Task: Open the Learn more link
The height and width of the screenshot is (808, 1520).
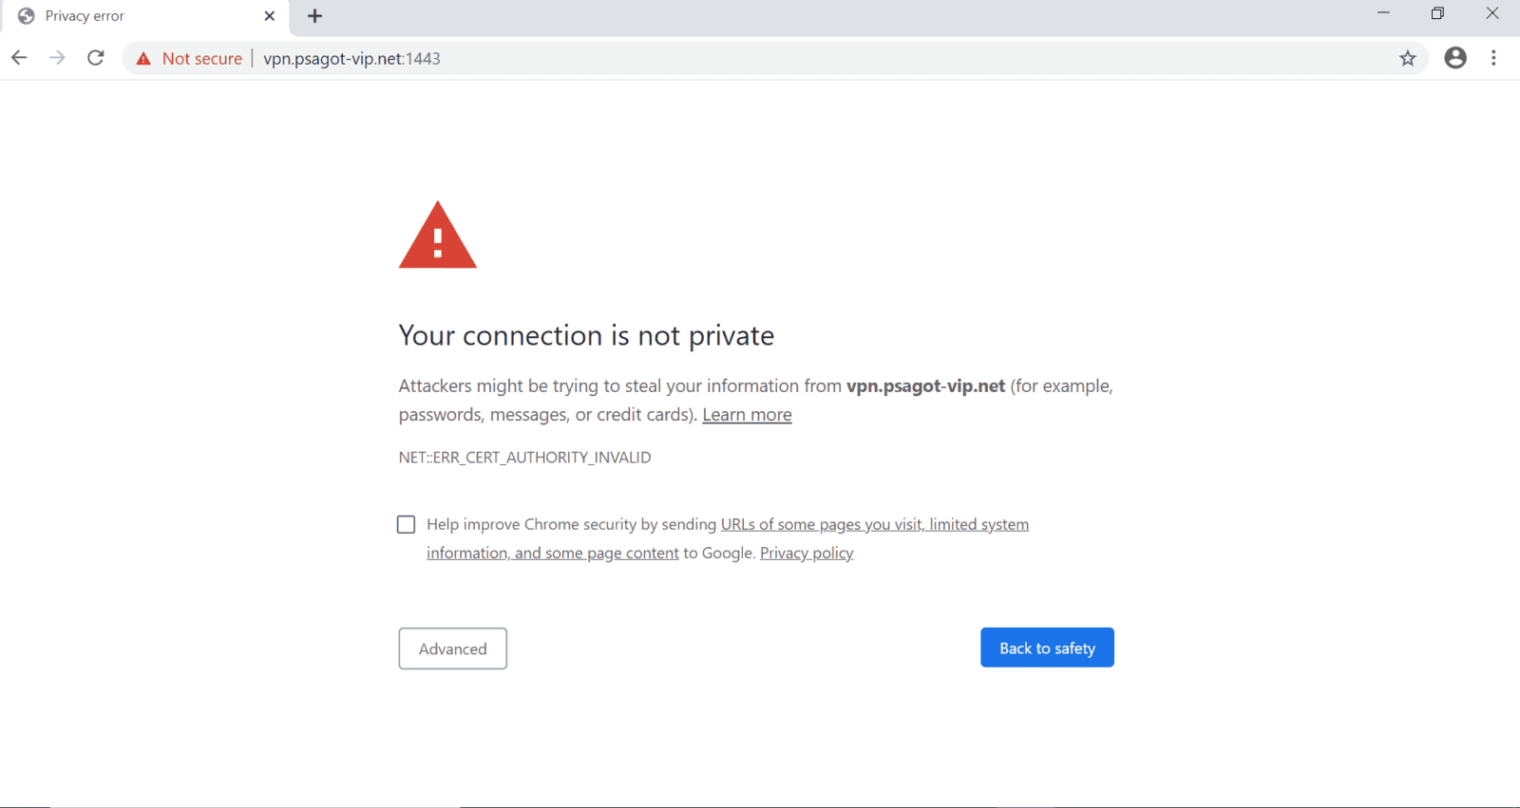Action: click(747, 415)
